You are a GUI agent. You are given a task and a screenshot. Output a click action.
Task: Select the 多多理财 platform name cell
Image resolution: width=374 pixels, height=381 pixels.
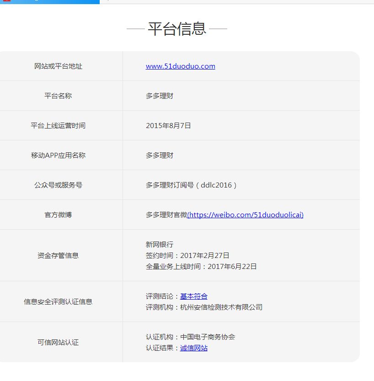(159, 96)
